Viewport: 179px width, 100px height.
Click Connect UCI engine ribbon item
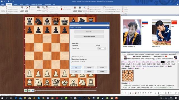95,11
